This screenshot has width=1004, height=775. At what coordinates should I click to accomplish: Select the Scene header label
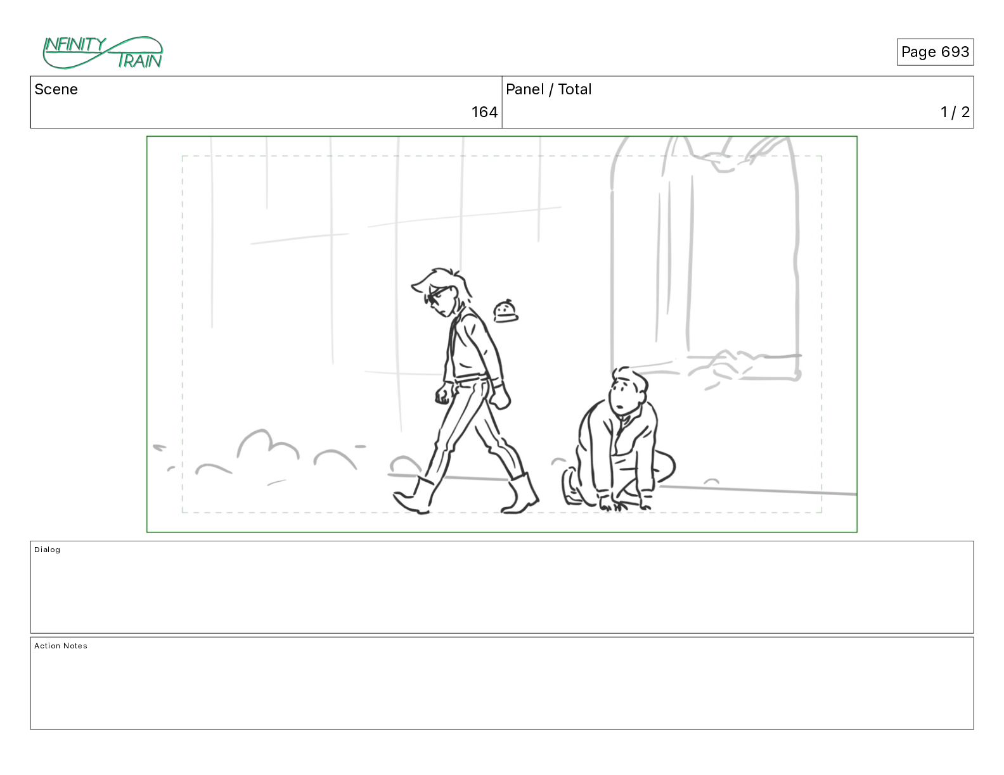[56, 89]
